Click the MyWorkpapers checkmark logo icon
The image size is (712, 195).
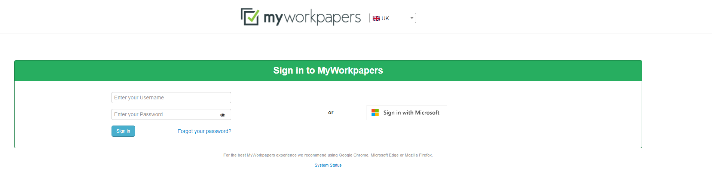click(x=250, y=17)
